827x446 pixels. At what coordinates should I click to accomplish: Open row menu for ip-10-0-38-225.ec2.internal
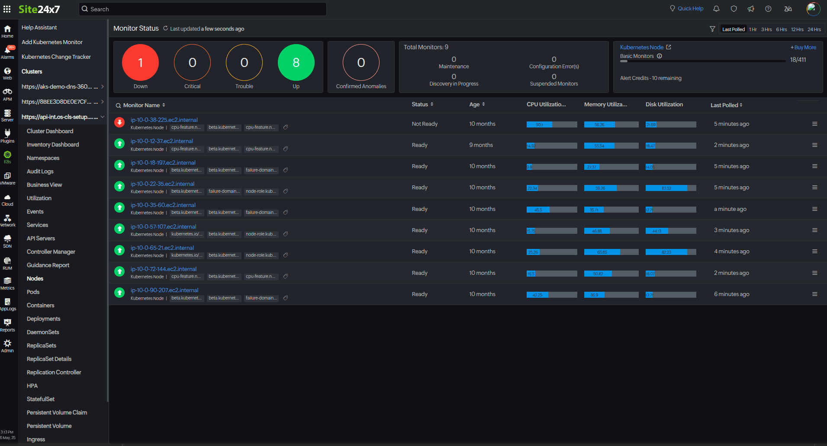(815, 124)
